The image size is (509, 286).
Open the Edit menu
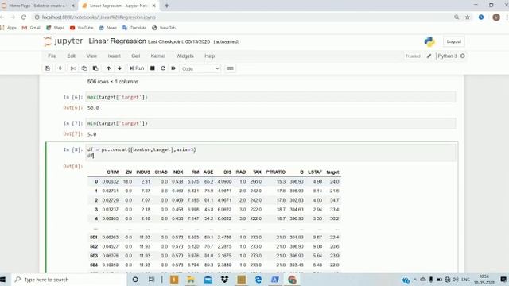click(x=71, y=56)
